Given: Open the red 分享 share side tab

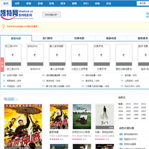Looking at the screenshot, I should 2,65.
